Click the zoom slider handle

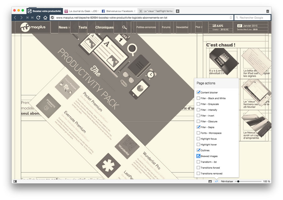238,181
